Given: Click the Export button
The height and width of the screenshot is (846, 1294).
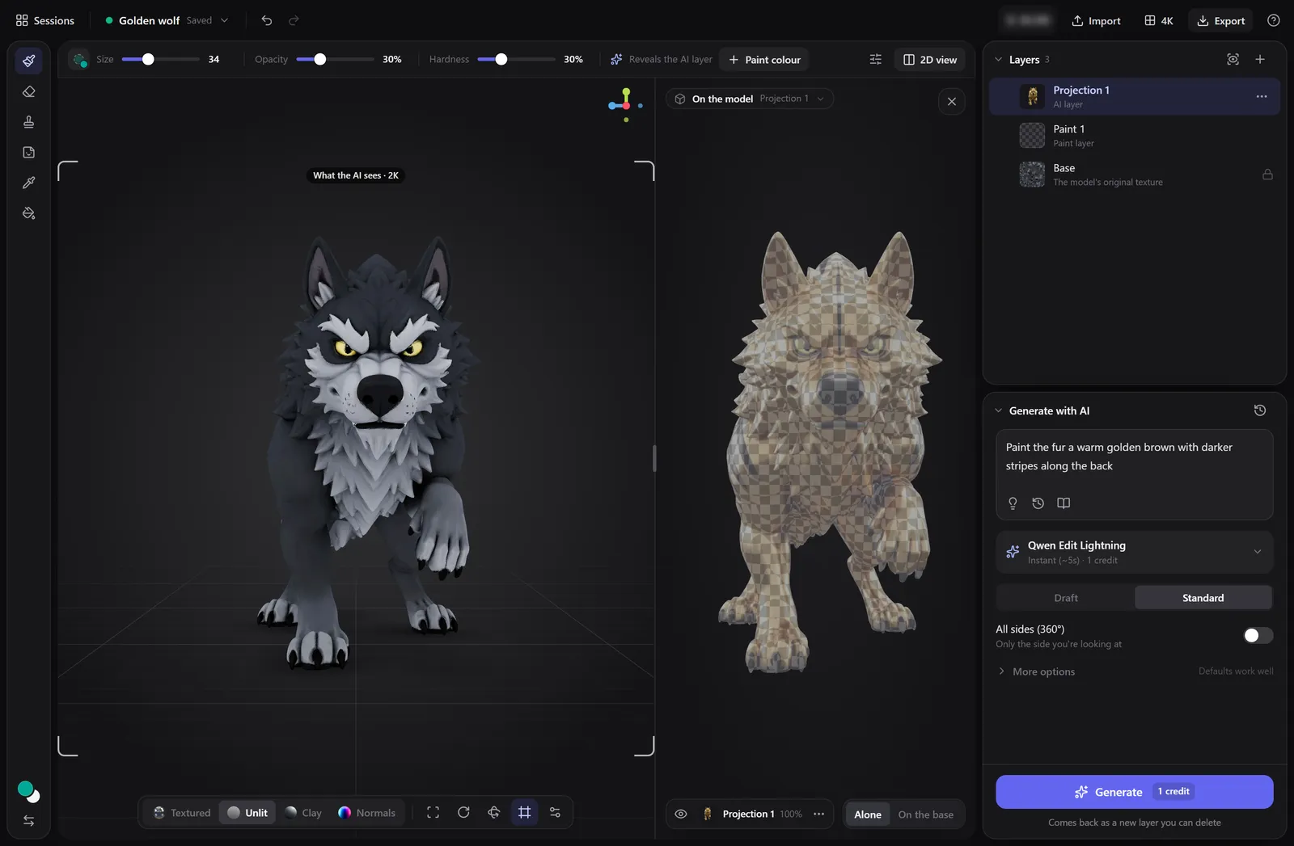Looking at the screenshot, I should (x=1221, y=20).
